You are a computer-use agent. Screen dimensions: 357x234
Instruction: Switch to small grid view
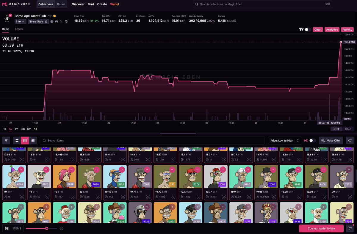point(25,140)
